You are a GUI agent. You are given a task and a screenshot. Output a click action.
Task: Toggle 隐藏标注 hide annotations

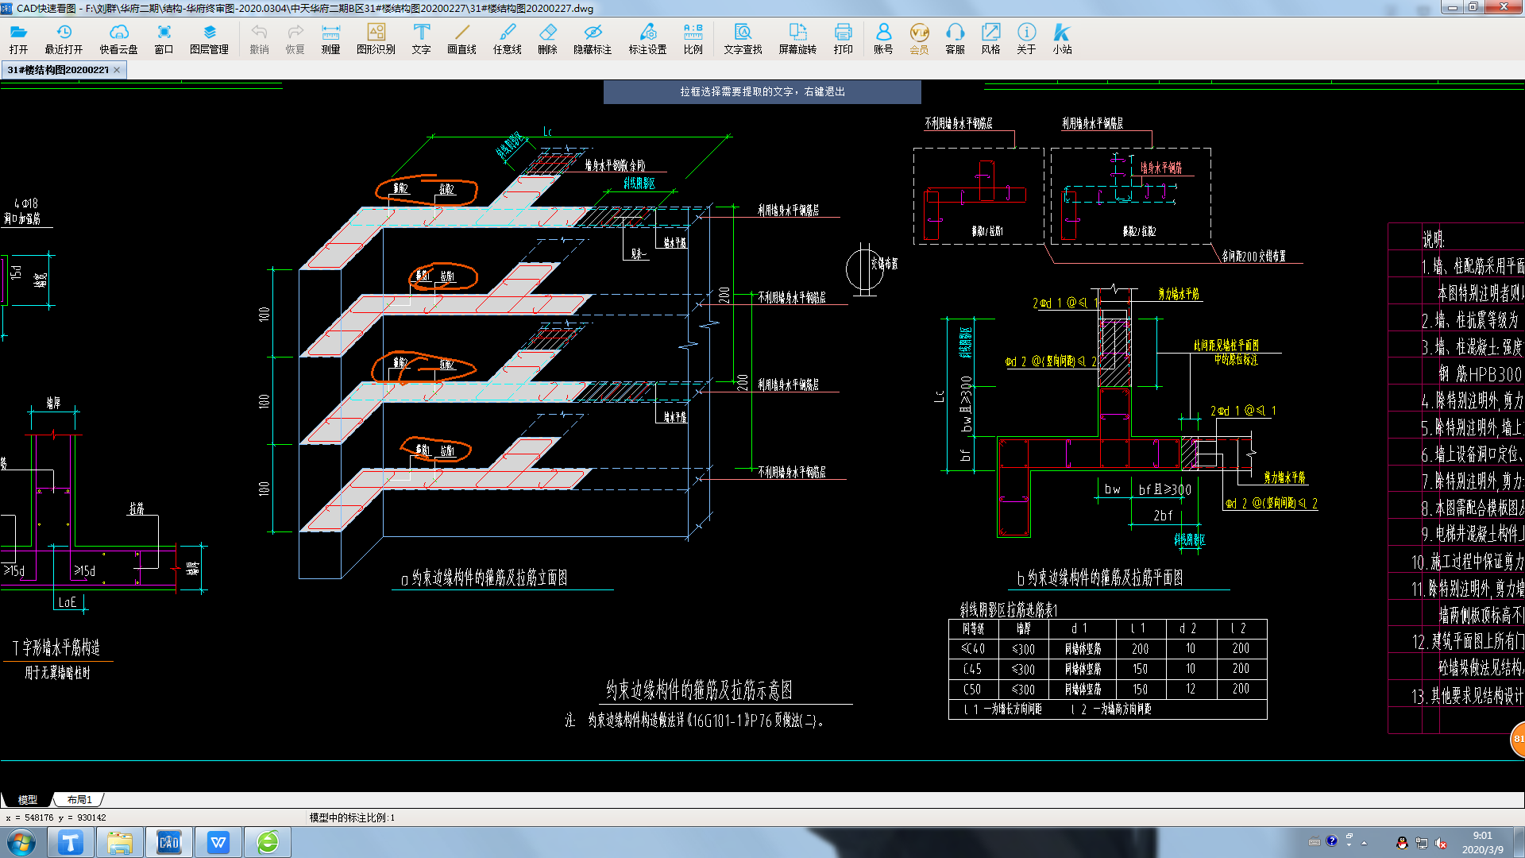click(x=593, y=39)
